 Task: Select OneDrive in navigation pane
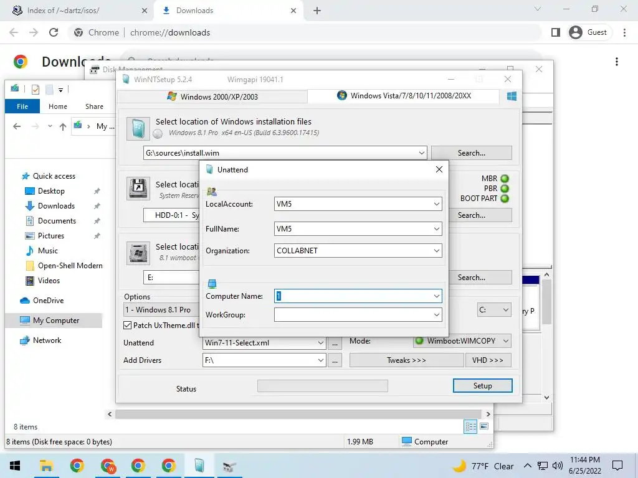tap(48, 301)
